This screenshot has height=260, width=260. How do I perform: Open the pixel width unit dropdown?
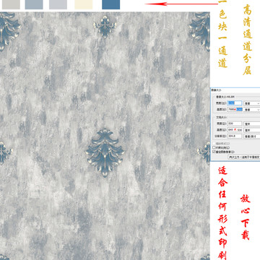pos(252,103)
